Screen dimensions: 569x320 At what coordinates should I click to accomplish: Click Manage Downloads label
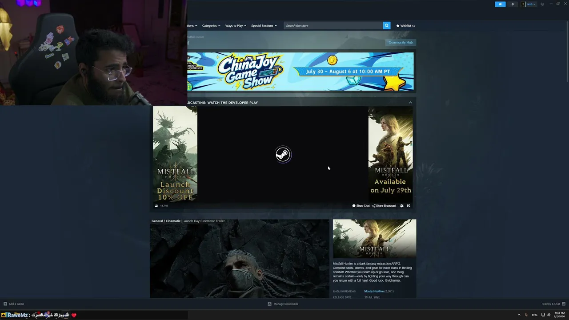tap(286, 304)
